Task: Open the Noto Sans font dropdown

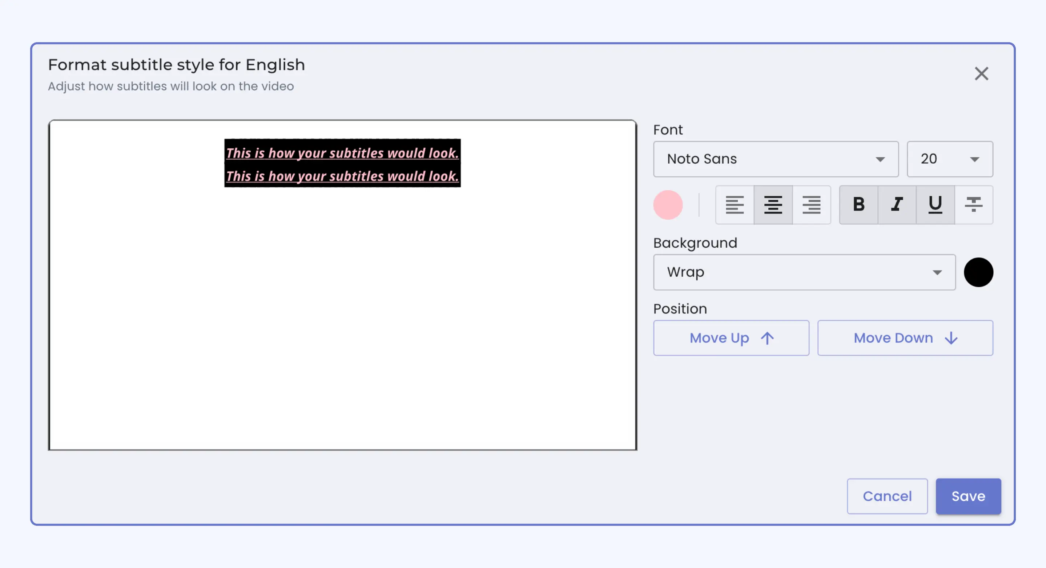Action: [776, 159]
